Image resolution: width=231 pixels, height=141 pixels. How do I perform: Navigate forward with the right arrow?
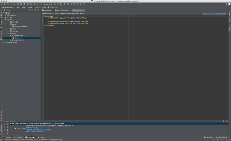37,4
